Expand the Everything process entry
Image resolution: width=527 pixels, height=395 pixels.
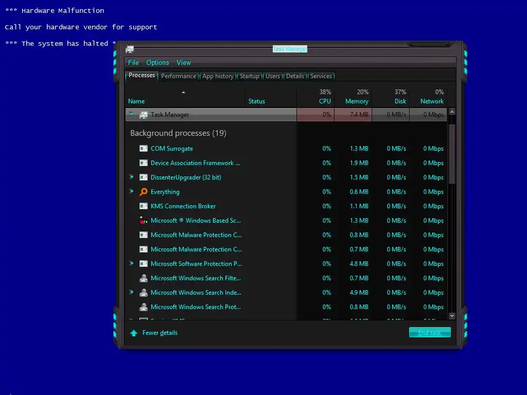pos(131,191)
